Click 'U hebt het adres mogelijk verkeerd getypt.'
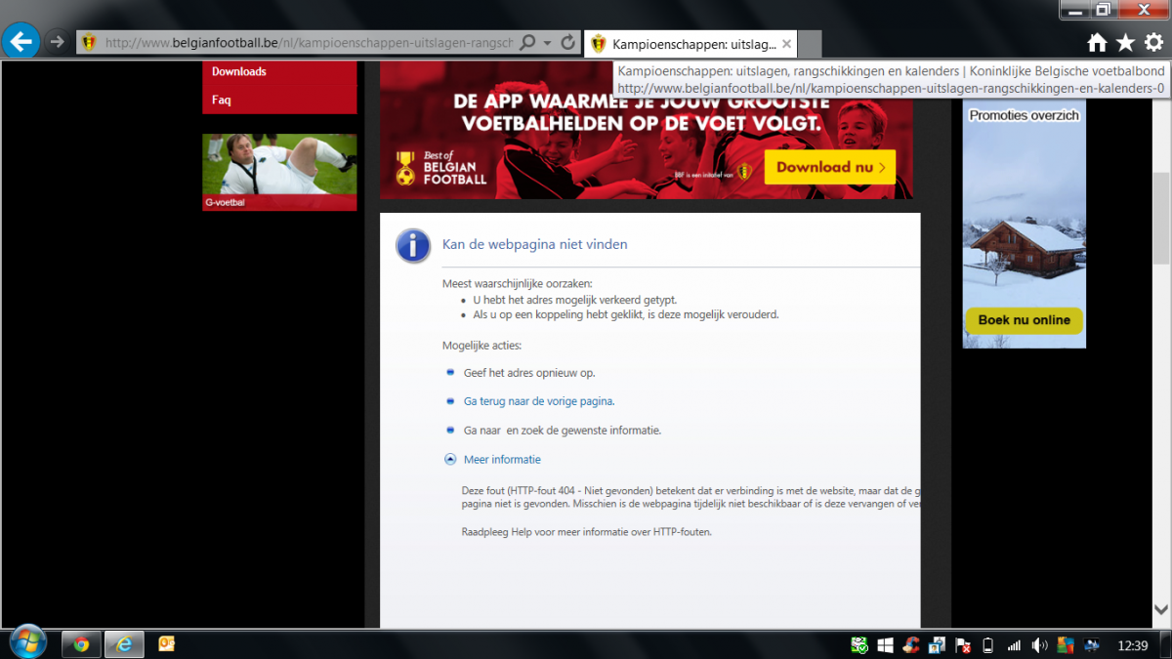1172x659 pixels. [x=575, y=300]
